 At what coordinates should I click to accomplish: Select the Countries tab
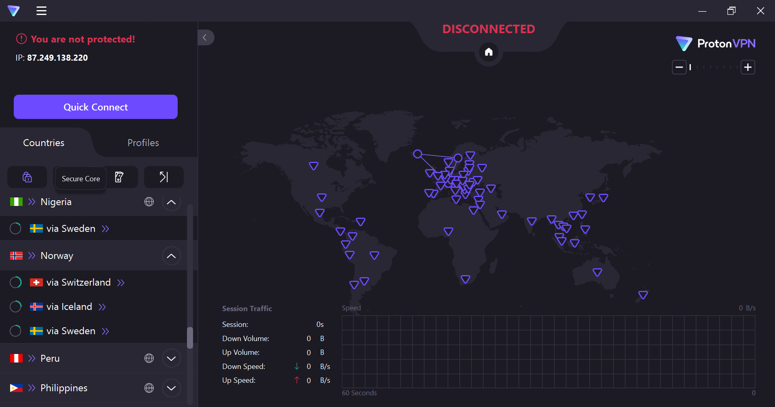click(x=44, y=143)
